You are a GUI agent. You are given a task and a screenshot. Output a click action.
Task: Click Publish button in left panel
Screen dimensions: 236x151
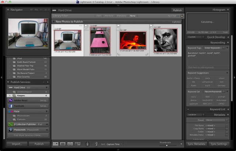[x=39, y=144]
